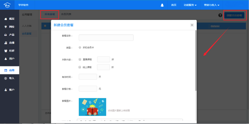Open 社群 in the sidebar
Image resolution: width=249 pixels, height=124 pixels.
point(10,51)
